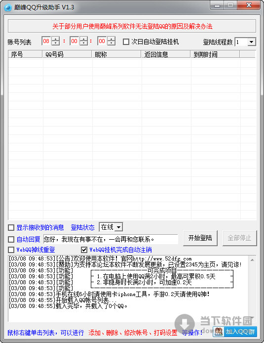Minimize the 巅峰QQ升级助手 window
This screenshot has height=343, width=264.
[217, 5]
